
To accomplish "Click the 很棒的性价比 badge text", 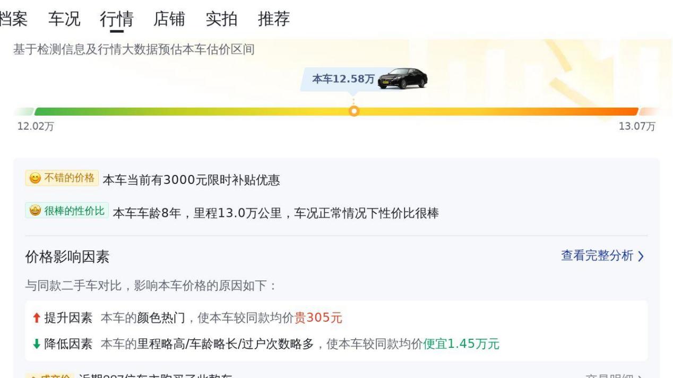I will (74, 211).
